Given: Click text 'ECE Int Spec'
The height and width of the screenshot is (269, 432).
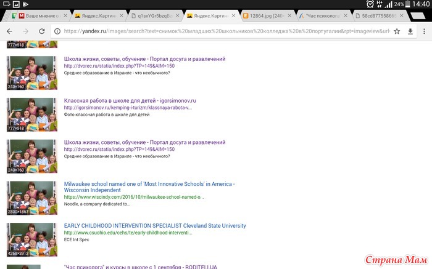Looking at the screenshot, I should 77,239.
